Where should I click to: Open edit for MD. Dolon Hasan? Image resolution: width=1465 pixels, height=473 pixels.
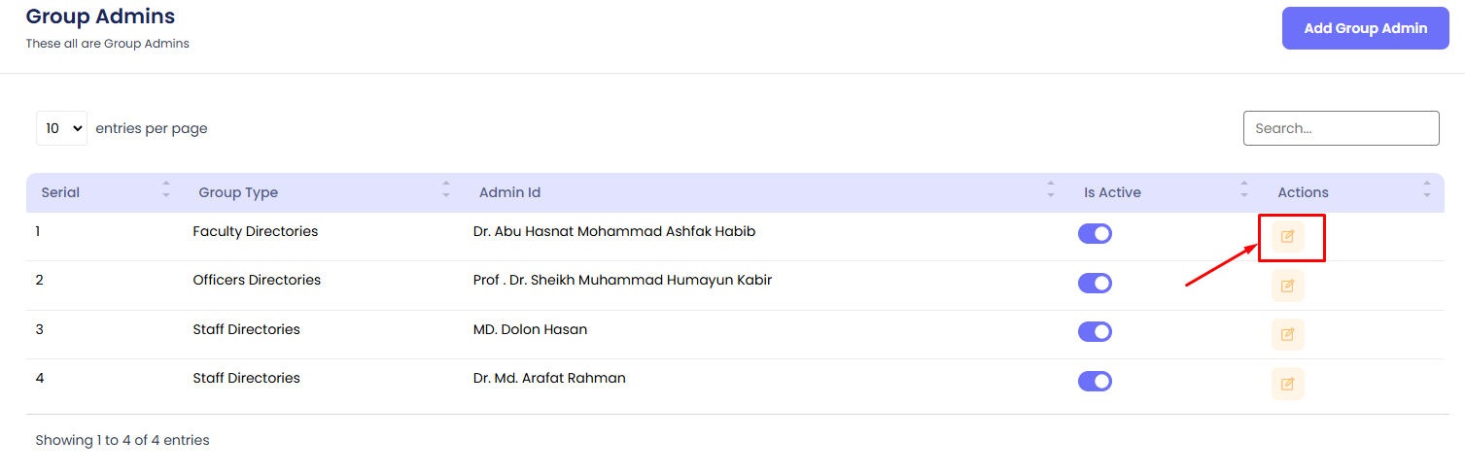pos(1287,334)
